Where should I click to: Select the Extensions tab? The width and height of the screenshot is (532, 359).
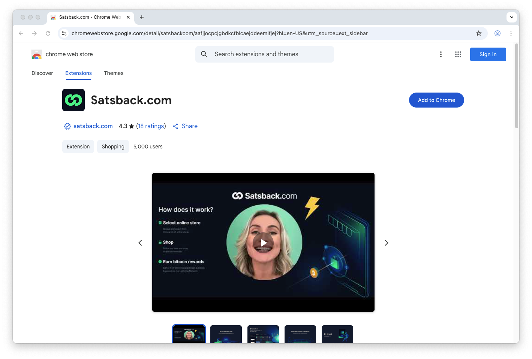[78, 73]
